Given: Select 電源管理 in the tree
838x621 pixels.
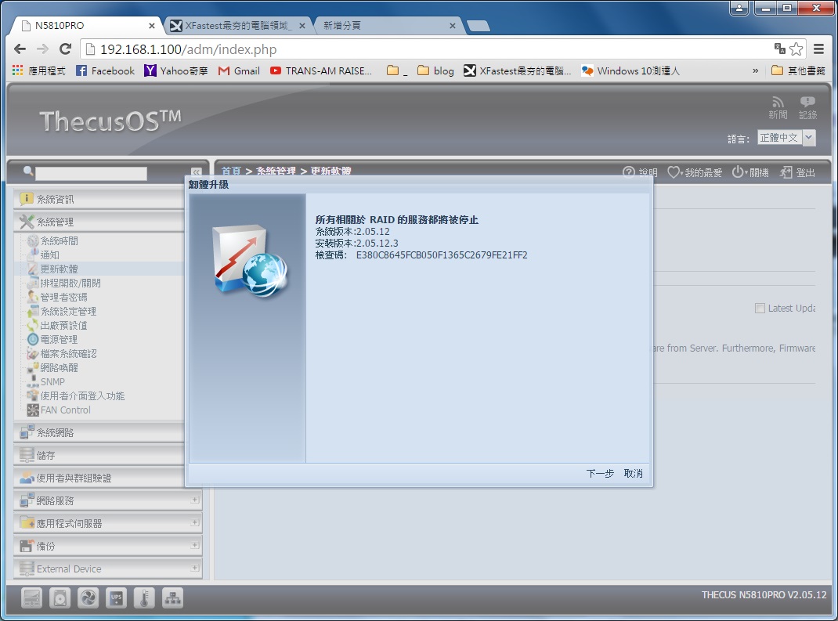Looking at the screenshot, I should pos(59,339).
